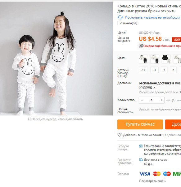
Task: Increase quantity with the plus button
Action: pos(161,100)
